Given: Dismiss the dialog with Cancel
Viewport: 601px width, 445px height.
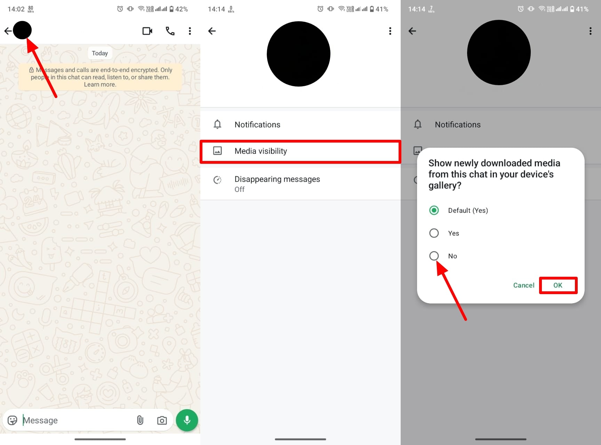Looking at the screenshot, I should tap(523, 285).
